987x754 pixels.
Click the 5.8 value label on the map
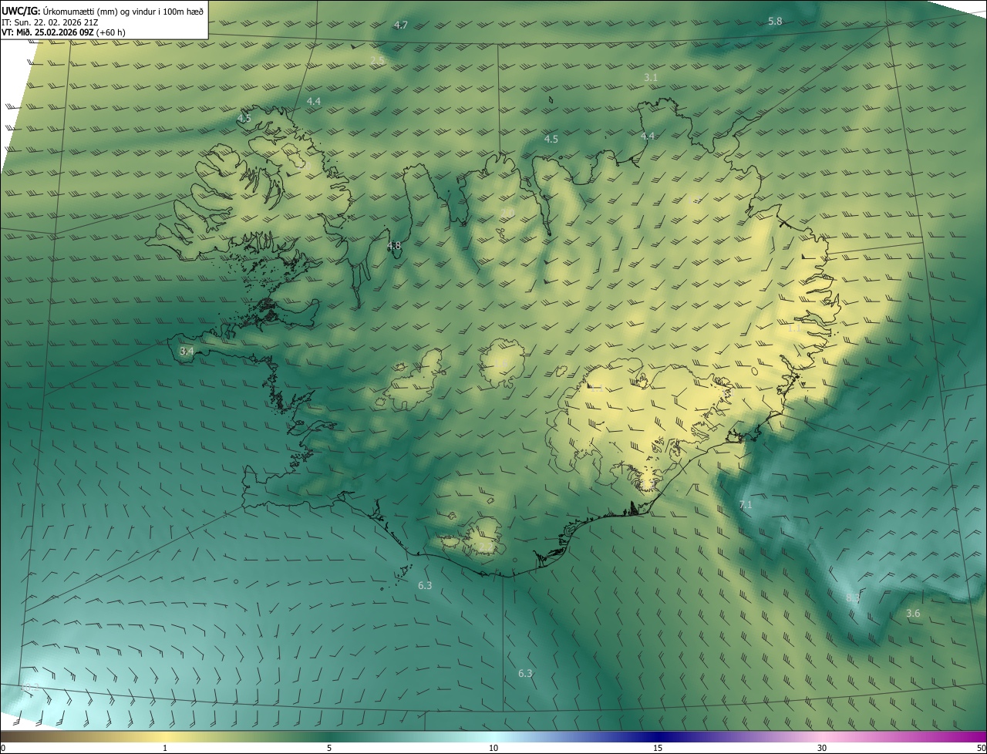pyautogui.click(x=775, y=22)
